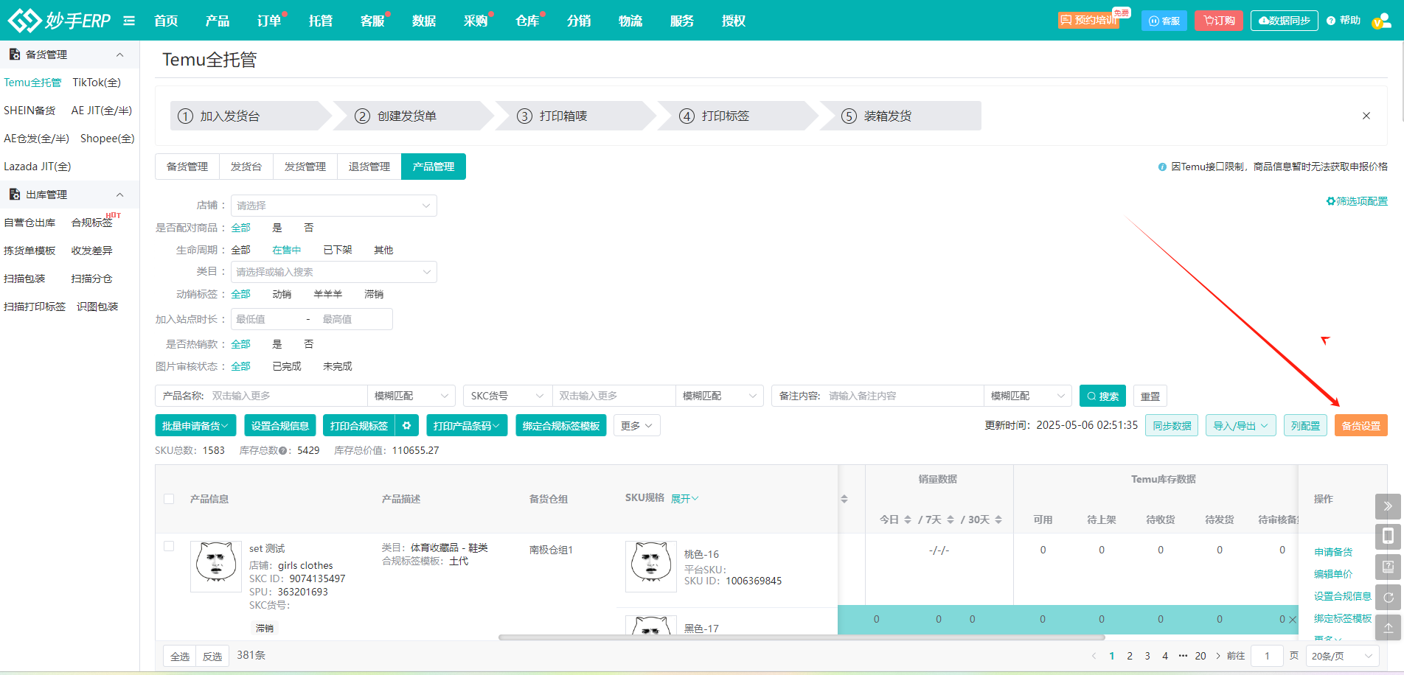
Task: Open the 预约培训 training booking button
Action: coord(1088,20)
